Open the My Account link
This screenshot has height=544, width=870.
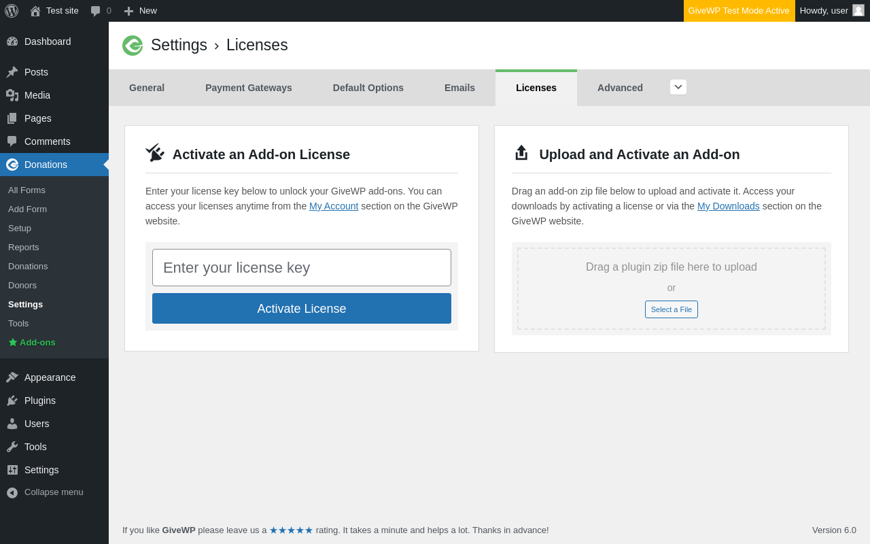click(x=334, y=206)
